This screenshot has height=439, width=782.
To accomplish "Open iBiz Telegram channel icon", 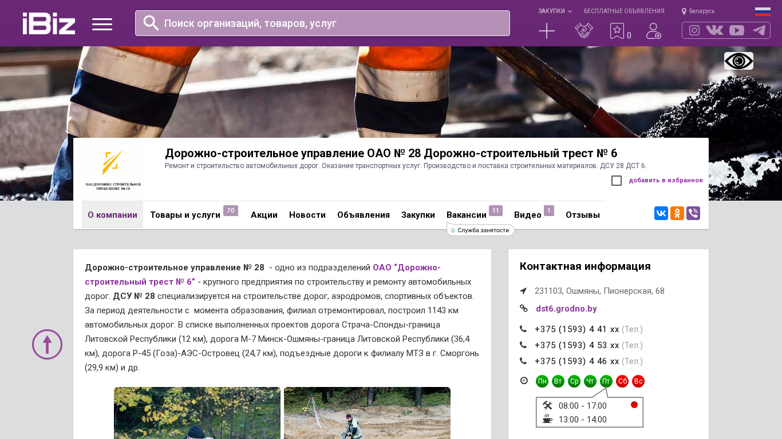I will point(759,30).
